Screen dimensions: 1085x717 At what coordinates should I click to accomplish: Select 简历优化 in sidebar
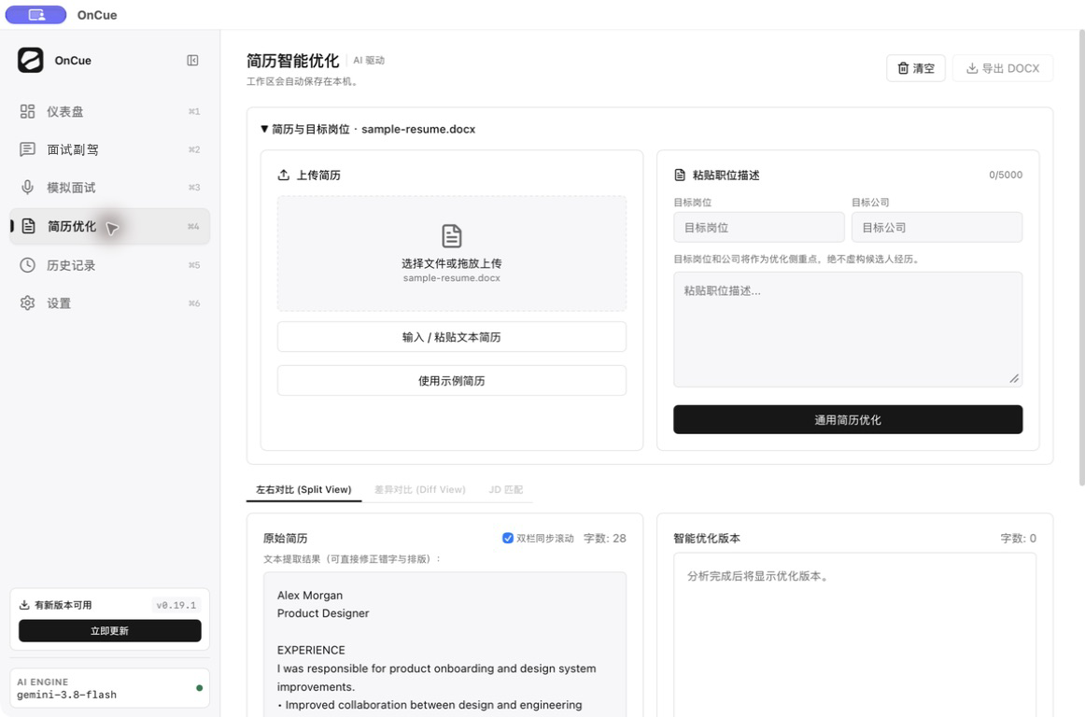pyautogui.click(x=110, y=226)
